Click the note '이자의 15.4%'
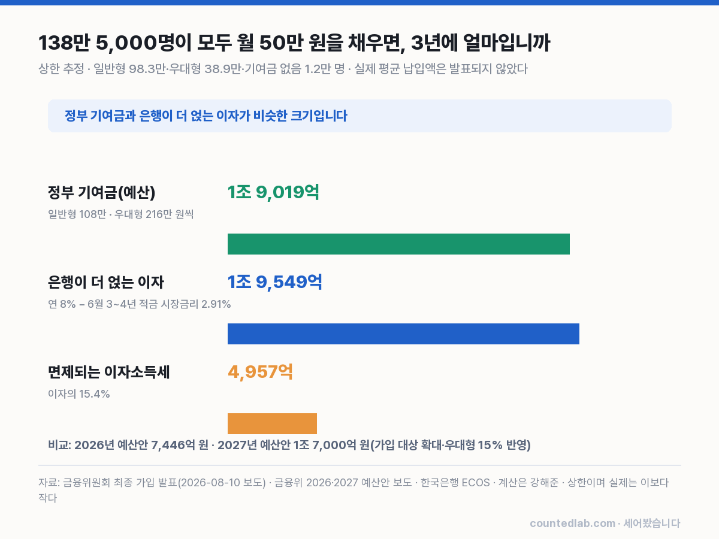This screenshot has width=719, height=539. click(x=78, y=393)
